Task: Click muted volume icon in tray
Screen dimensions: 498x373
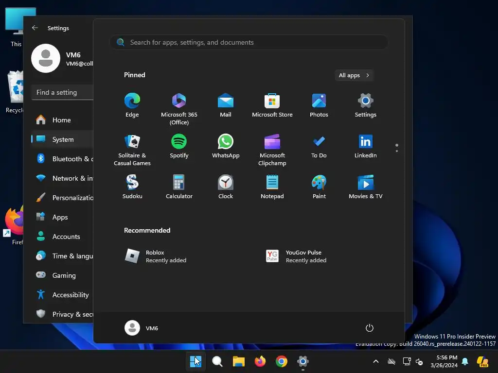Action: 419,361
